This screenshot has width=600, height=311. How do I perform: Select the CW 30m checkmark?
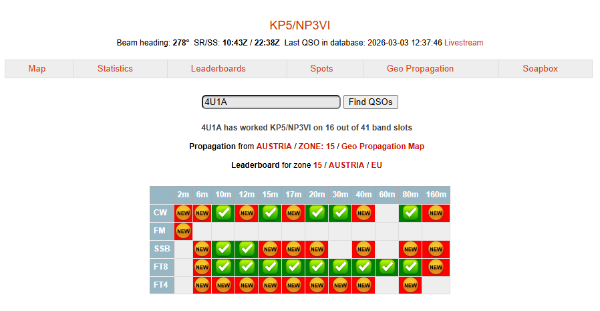click(340, 213)
